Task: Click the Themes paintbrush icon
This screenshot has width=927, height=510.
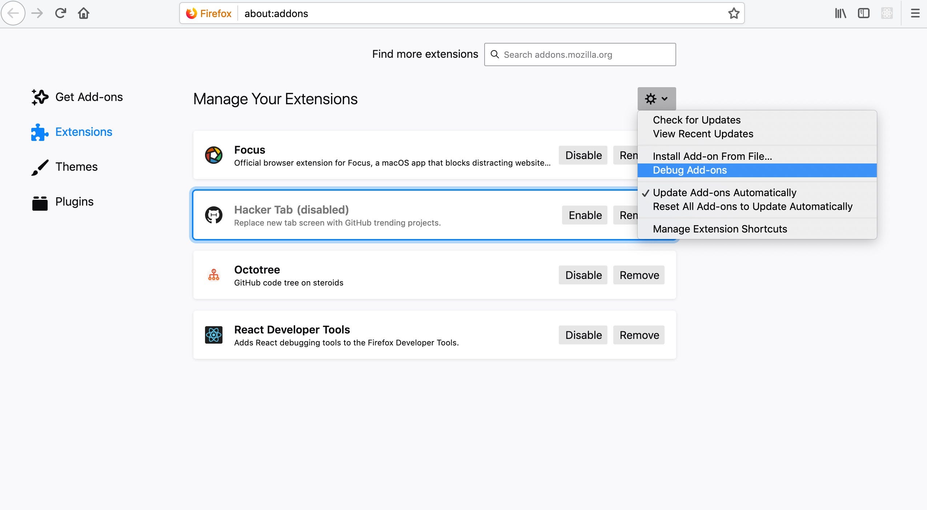Action: [x=40, y=167]
